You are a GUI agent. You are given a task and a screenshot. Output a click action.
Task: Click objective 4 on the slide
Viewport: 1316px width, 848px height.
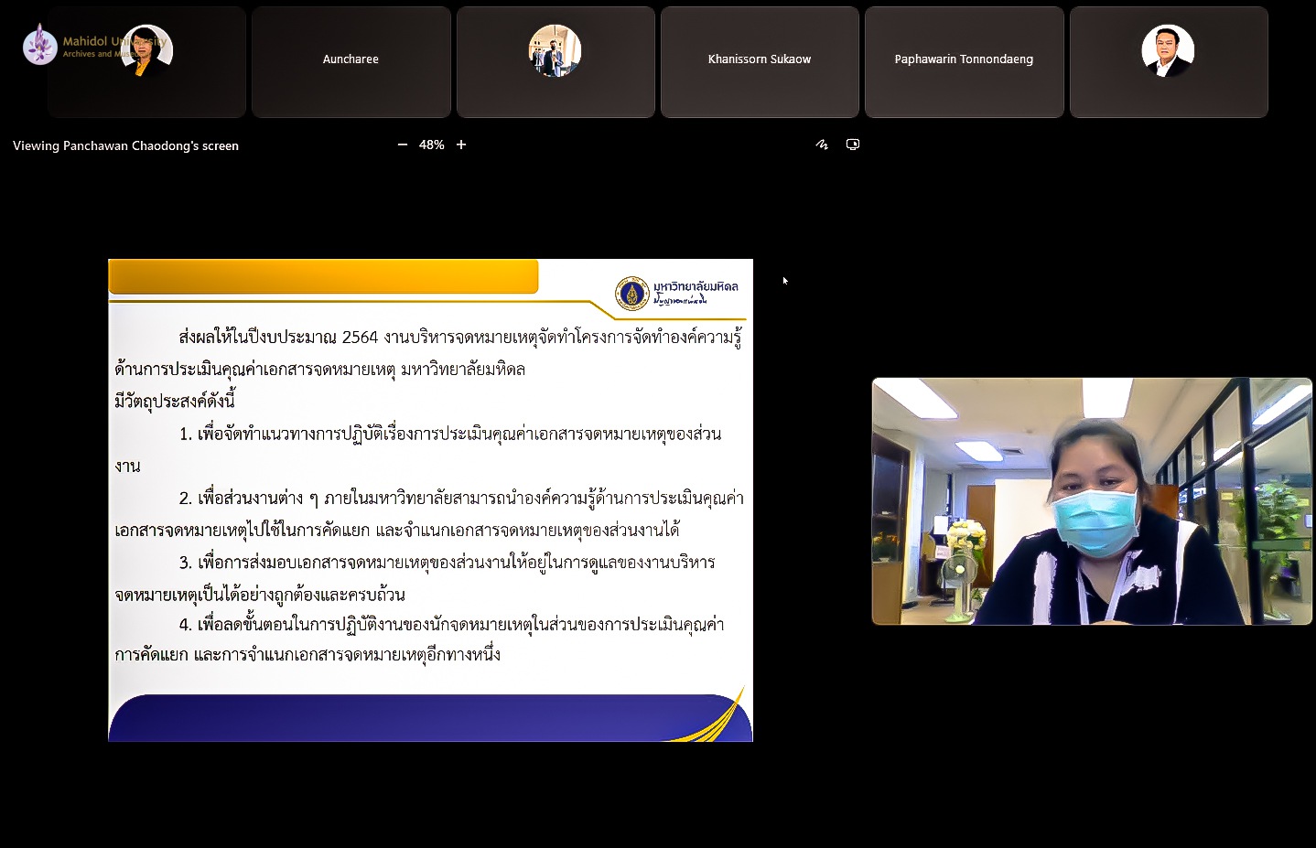click(419, 639)
